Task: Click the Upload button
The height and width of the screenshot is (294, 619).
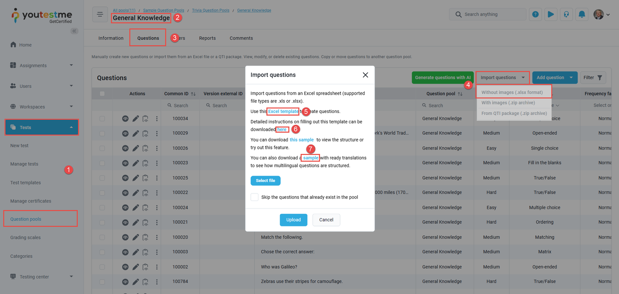Action: click(293, 220)
